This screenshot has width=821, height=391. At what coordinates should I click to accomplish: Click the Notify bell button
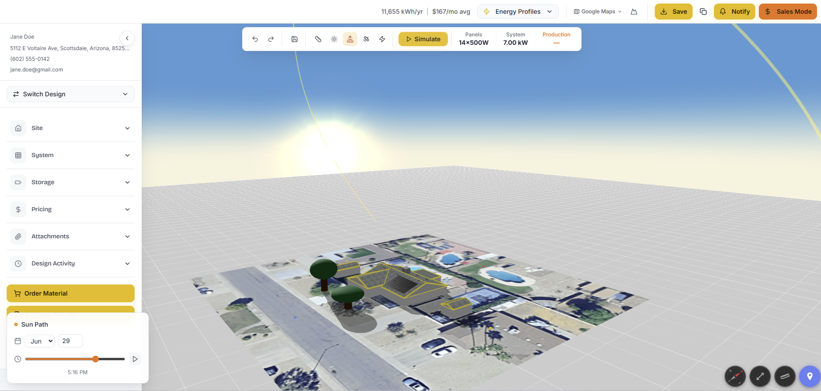[734, 12]
